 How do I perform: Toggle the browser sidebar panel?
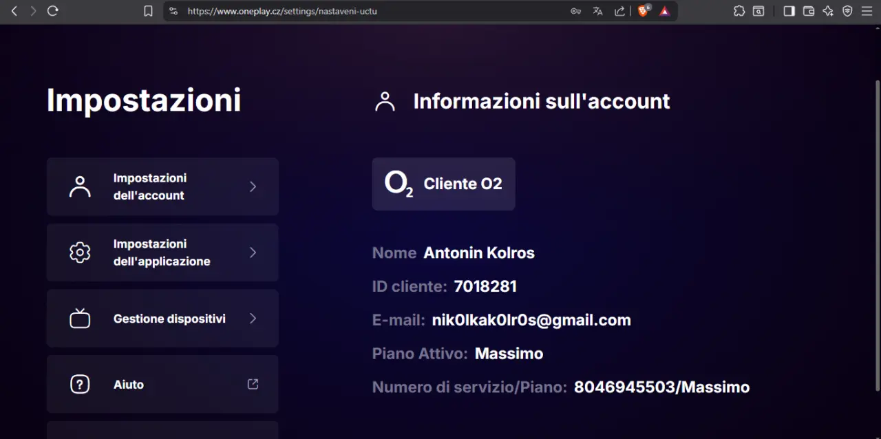[x=789, y=11]
